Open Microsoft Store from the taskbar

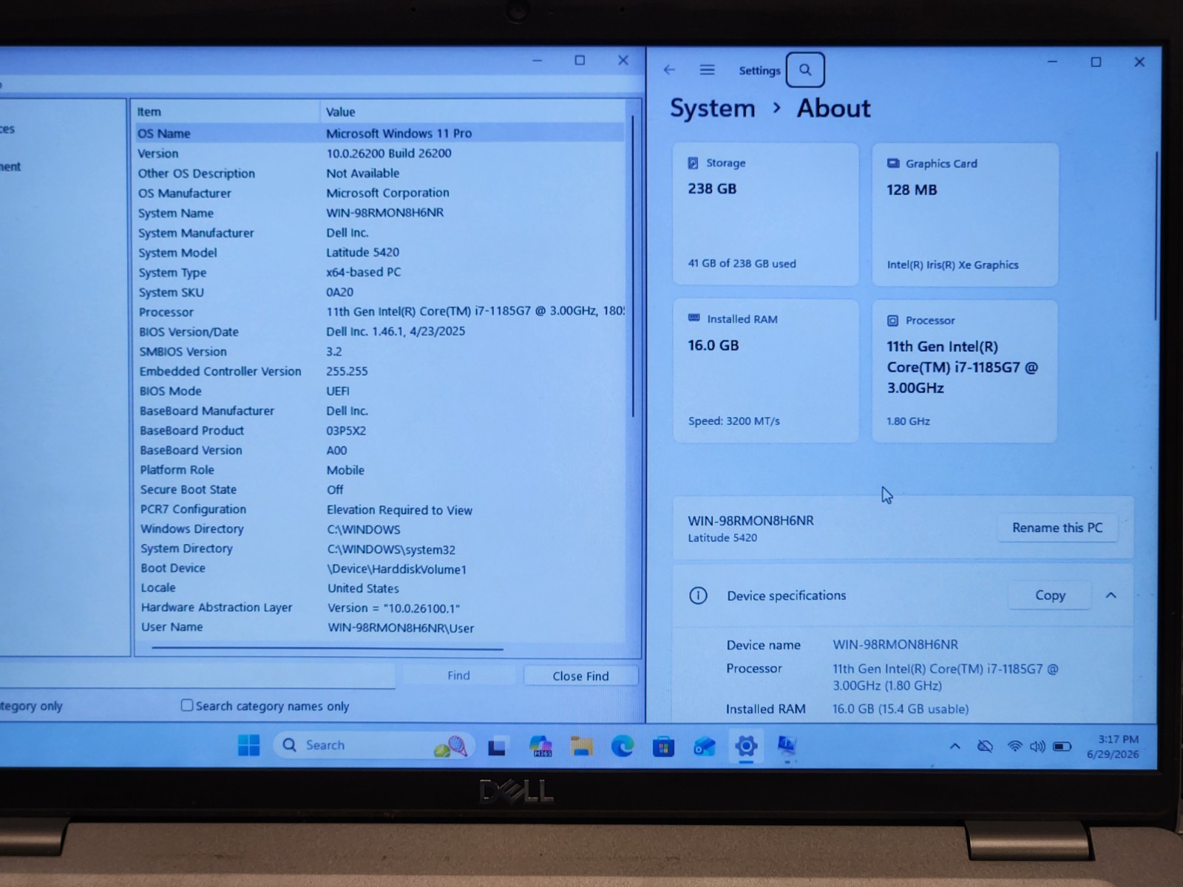[663, 747]
